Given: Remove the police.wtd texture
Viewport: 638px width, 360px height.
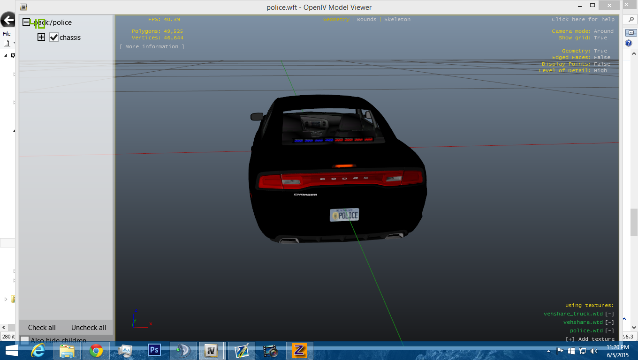Looking at the screenshot, I should (609, 331).
